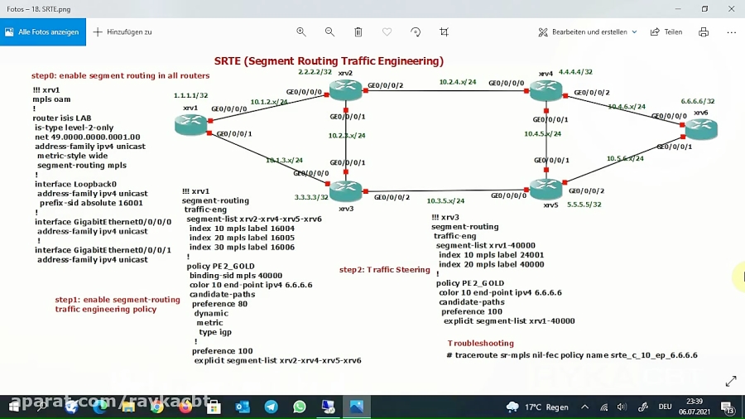Zoom out with magnifier minus icon

329,31
